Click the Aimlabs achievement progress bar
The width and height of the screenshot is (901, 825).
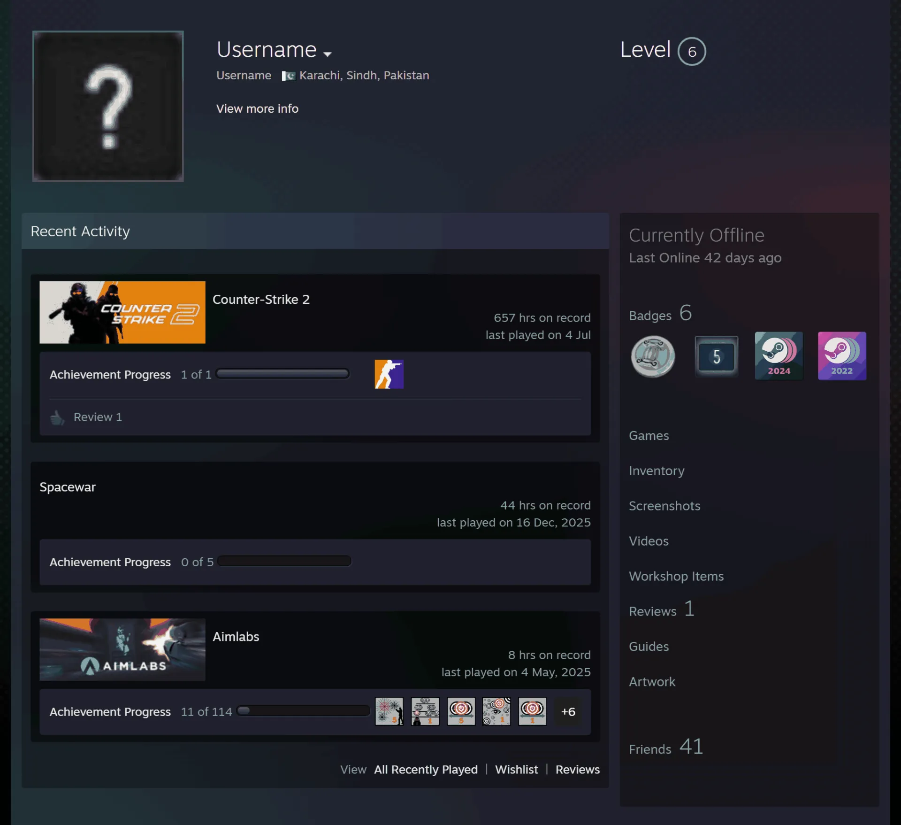tap(304, 710)
